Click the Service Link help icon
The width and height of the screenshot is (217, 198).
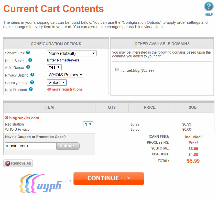(x=28, y=53)
